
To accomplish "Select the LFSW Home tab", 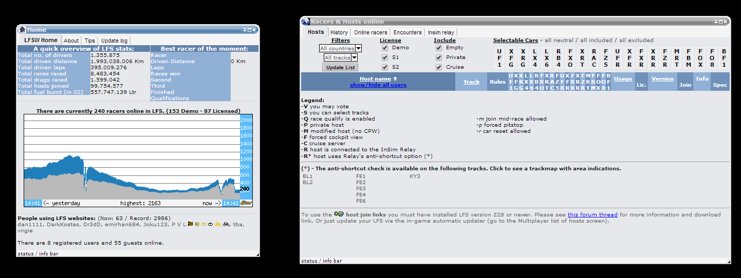I will 41,40.
